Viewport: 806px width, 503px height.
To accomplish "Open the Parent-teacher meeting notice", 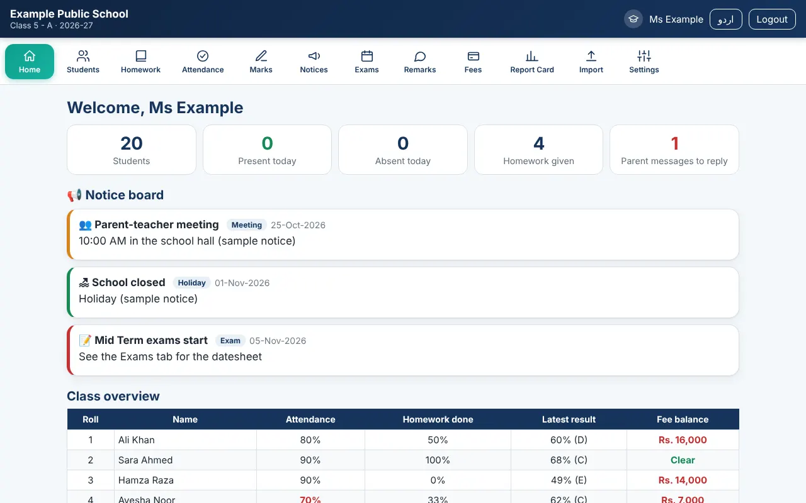I will (403, 235).
